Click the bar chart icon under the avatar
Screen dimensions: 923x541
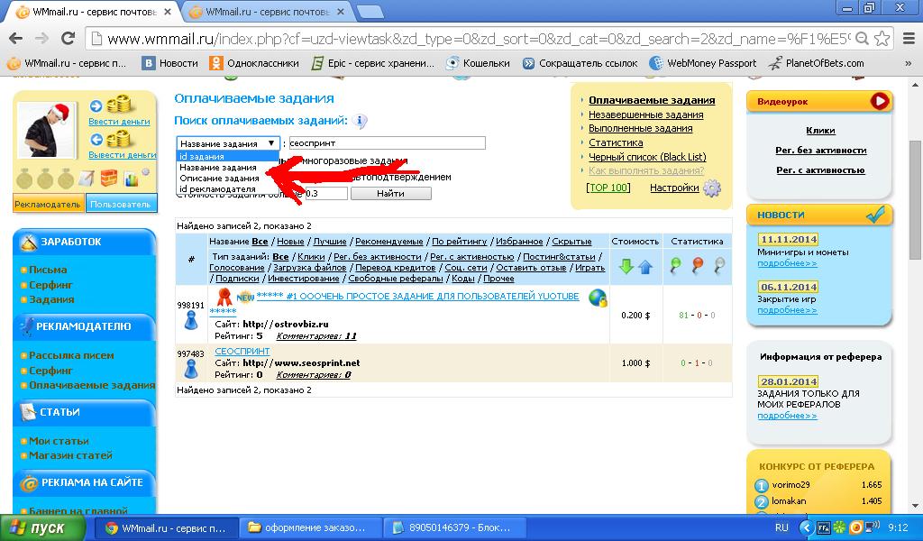[133, 178]
